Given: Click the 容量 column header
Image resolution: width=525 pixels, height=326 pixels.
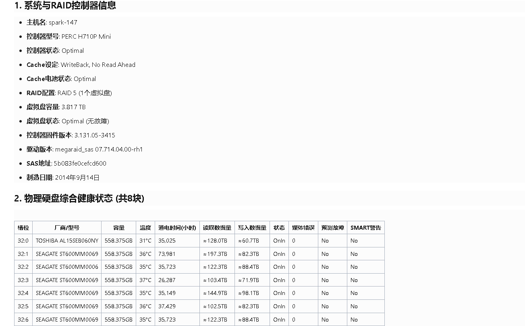Looking at the screenshot, I should click(x=119, y=228).
